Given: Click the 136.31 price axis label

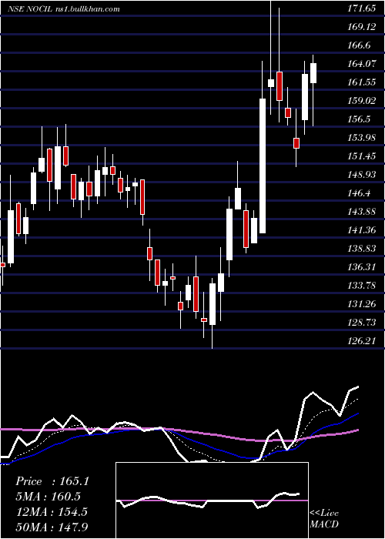Looking at the screenshot, I should point(361,267).
